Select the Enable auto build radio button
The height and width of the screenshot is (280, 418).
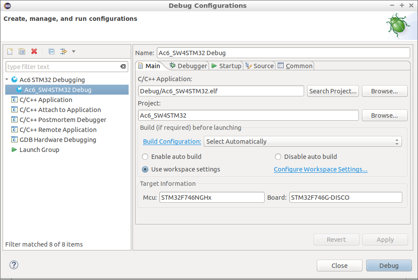(145, 157)
